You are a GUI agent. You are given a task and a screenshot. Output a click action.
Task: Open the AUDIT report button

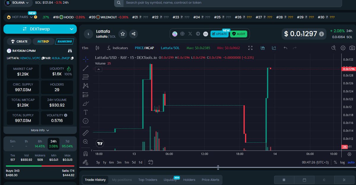[239, 34]
